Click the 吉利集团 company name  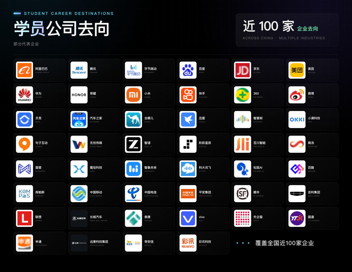pos(314,192)
